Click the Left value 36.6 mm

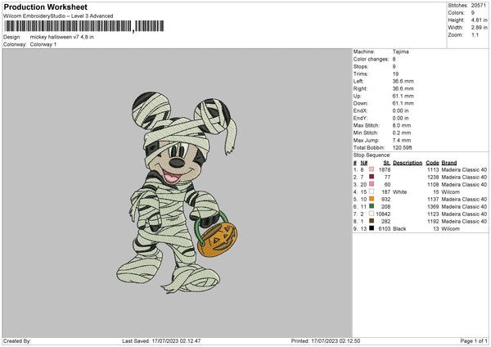[403, 81]
